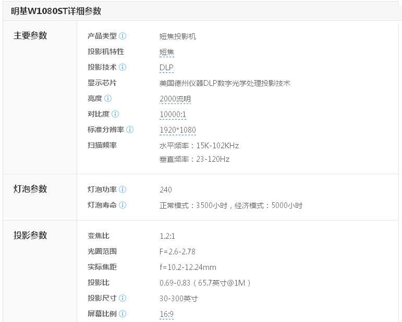Click the 显示芯片 label

102,83
